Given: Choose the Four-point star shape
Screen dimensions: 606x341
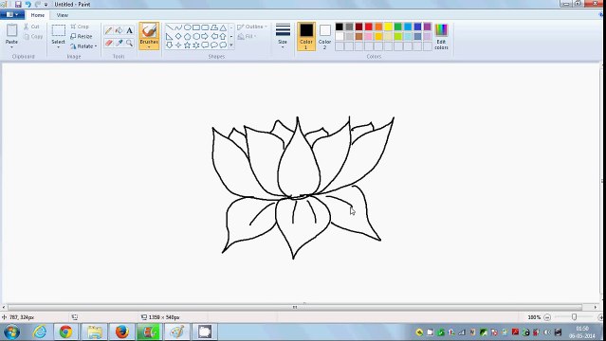Looking at the screenshot, I should tap(178, 45).
